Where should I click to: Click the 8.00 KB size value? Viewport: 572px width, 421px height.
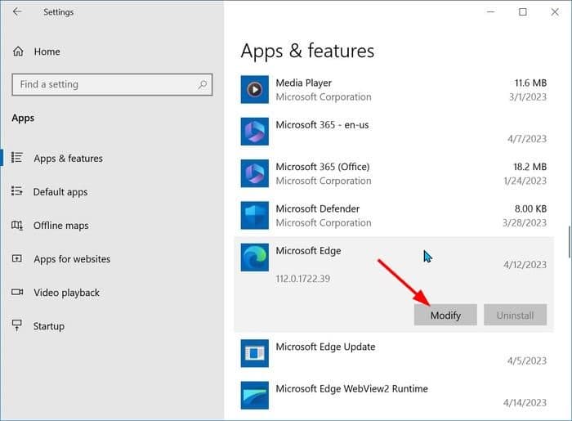click(531, 208)
